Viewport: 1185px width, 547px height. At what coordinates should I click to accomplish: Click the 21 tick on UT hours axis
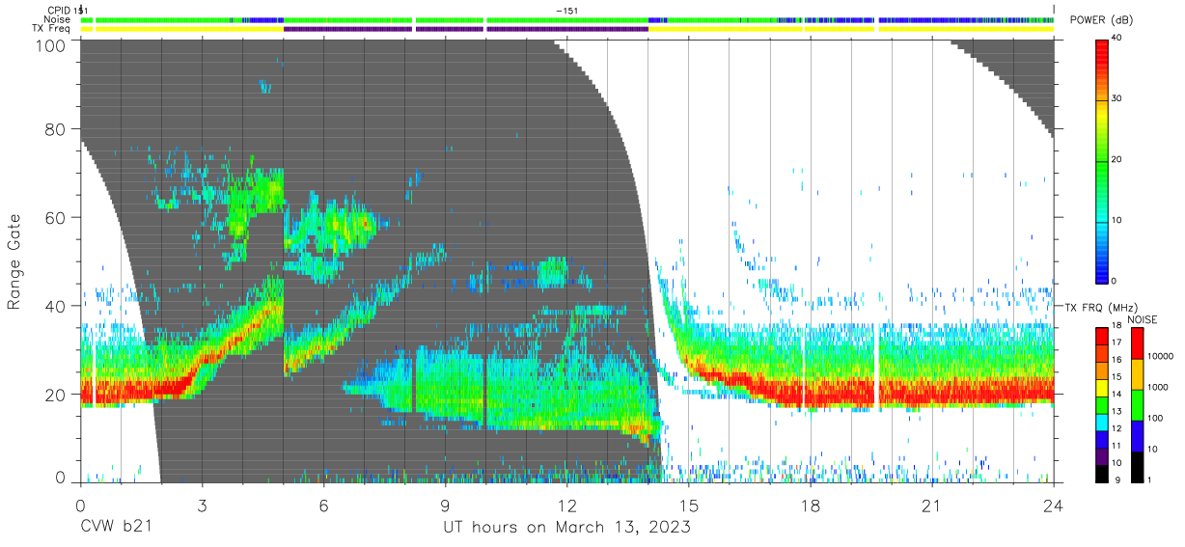point(932,506)
